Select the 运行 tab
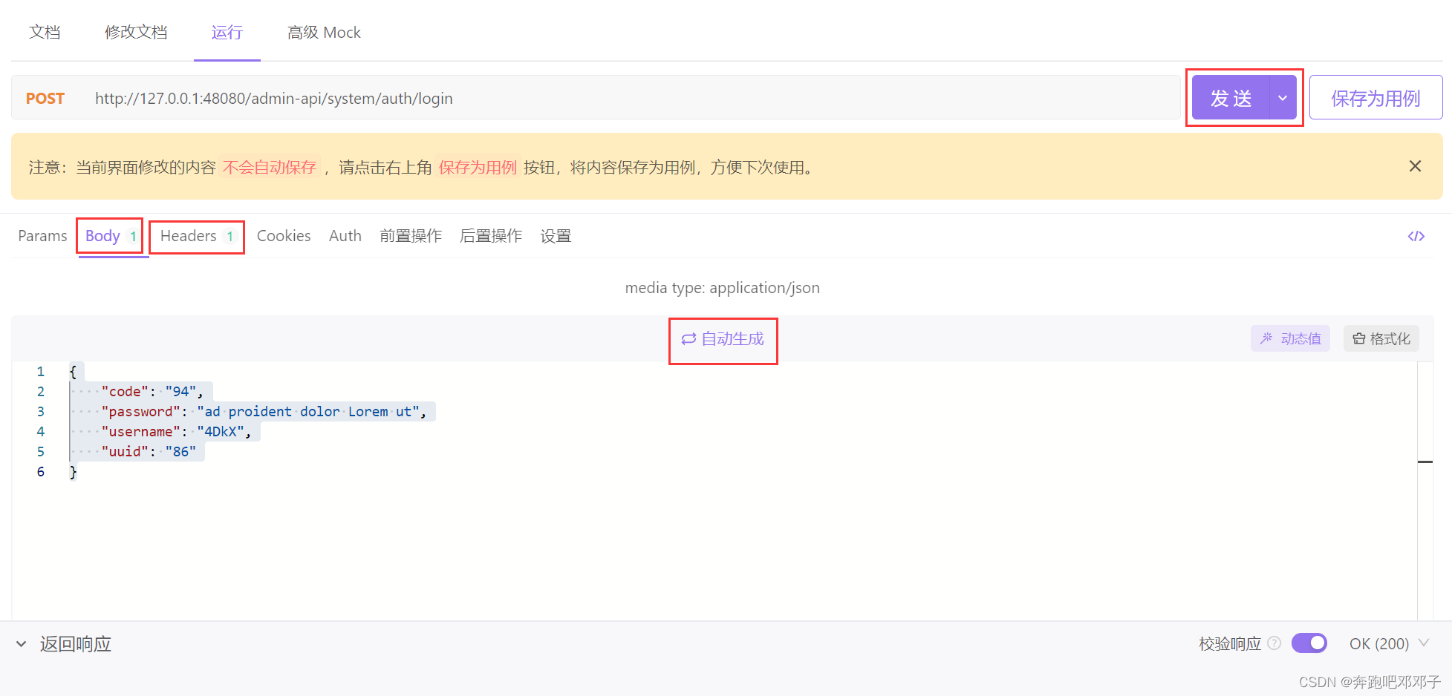This screenshot has width=1452, height=696. [x=227, y=33]
